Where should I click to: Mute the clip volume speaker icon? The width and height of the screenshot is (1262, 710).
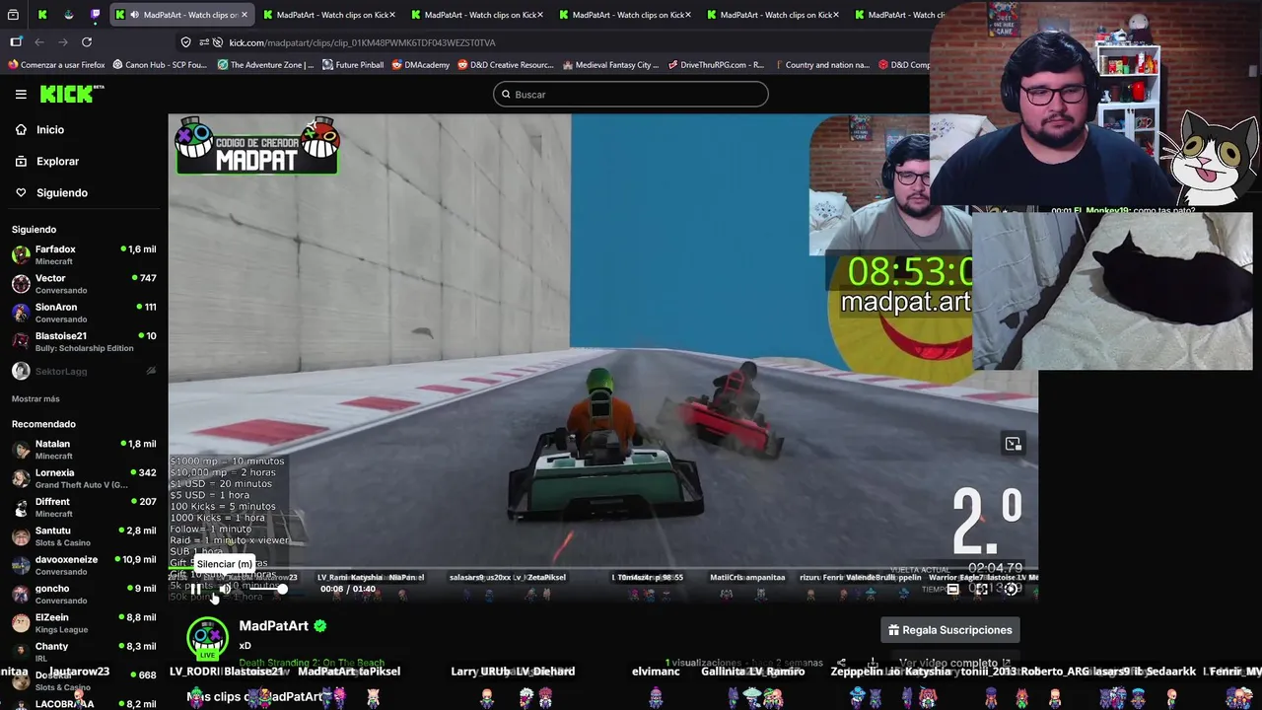(225, 589)
